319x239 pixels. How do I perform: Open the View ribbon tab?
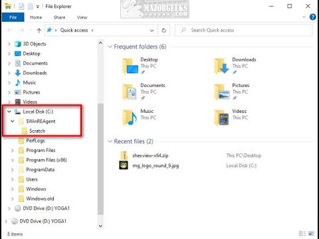coord(82,17)
